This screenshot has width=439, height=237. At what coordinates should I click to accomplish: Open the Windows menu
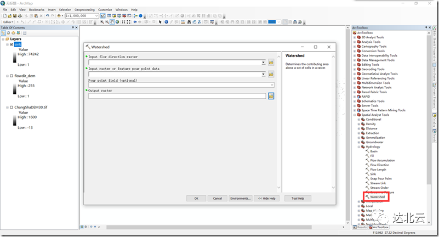pos(122,9)
